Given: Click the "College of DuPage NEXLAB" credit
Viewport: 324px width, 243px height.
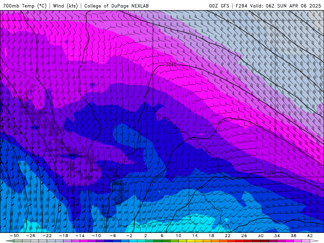Looking at the screenshot, I should tap(116, 6).
